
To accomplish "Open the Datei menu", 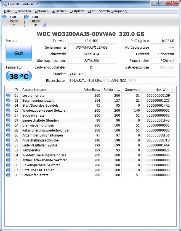I will [x=8, y=11].
